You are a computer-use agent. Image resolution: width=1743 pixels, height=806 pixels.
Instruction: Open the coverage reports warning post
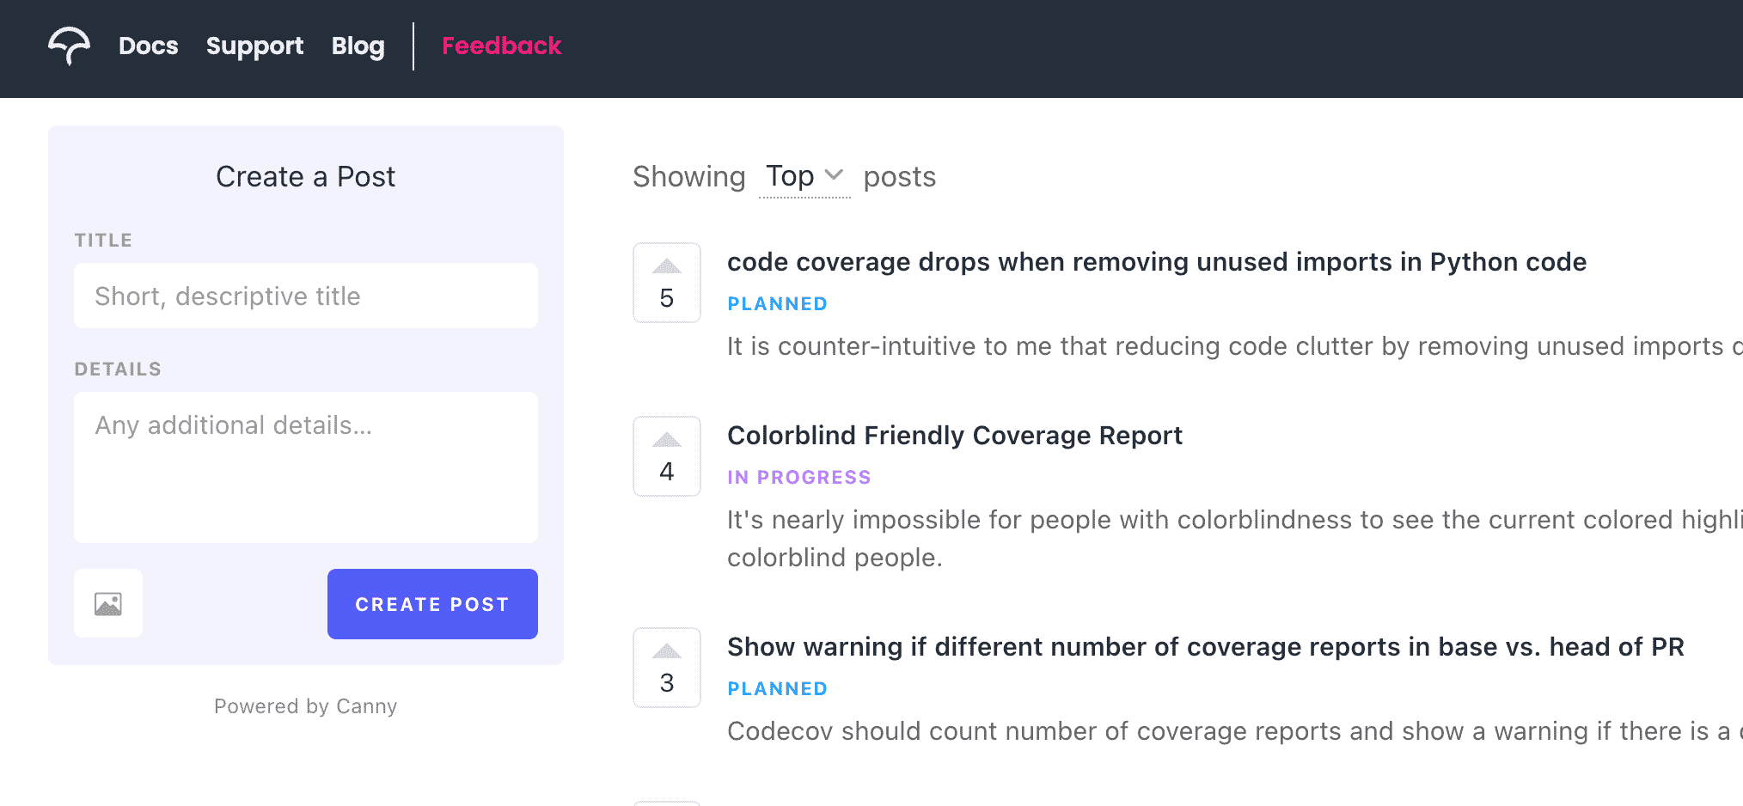click(1206, 646)
